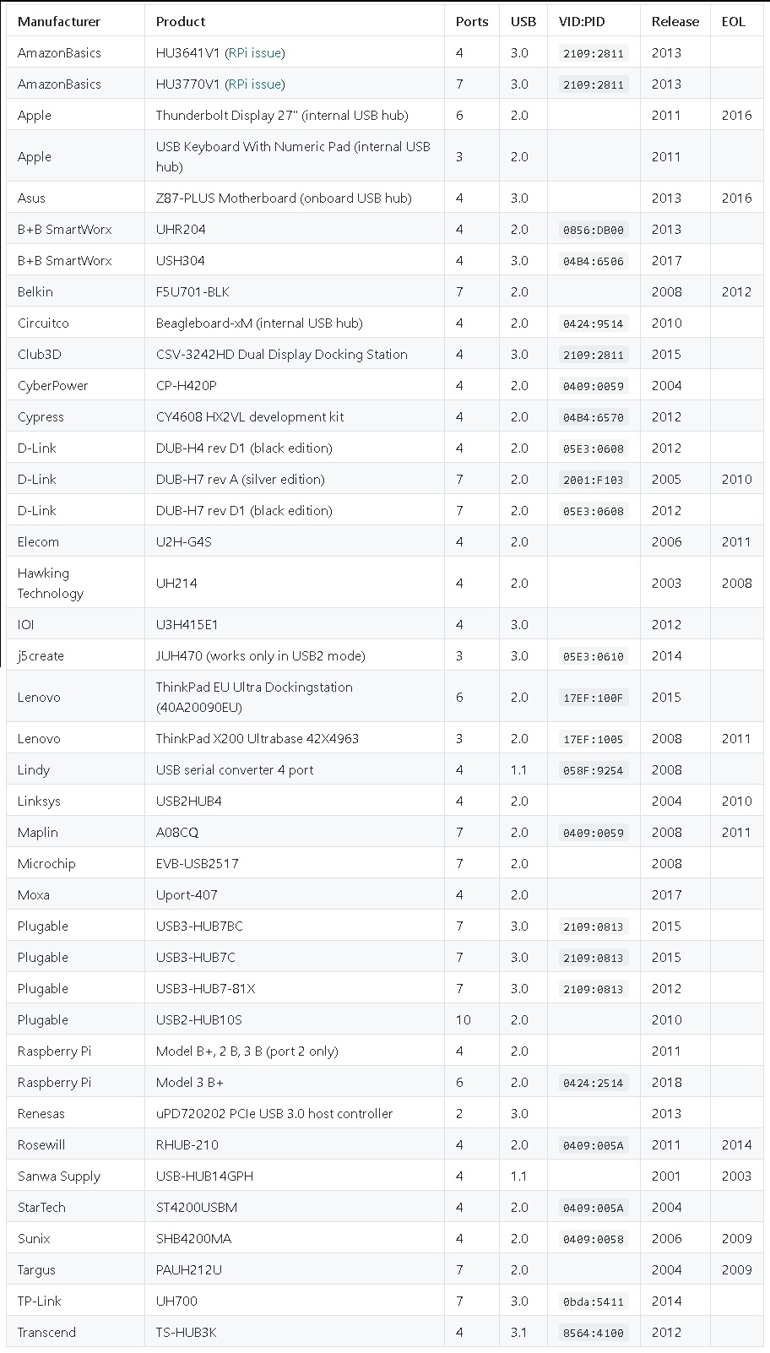Click the 0bda:5411 code in TP-Link row

pos(594,1301)
